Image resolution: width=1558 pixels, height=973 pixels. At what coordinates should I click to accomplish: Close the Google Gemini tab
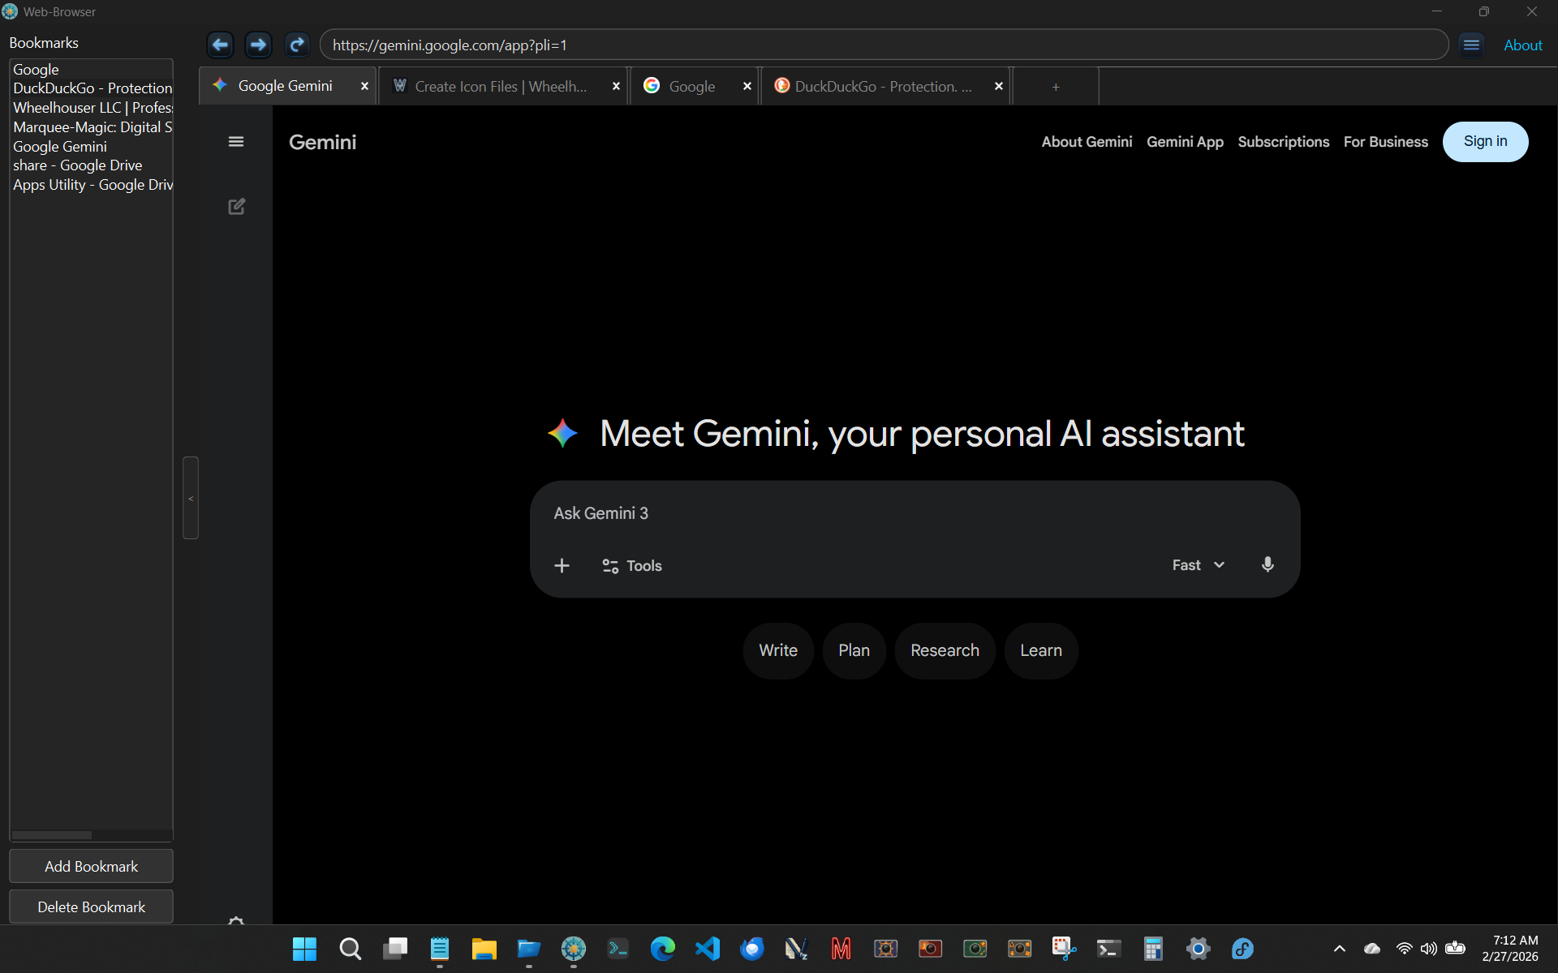click(364, 86)
